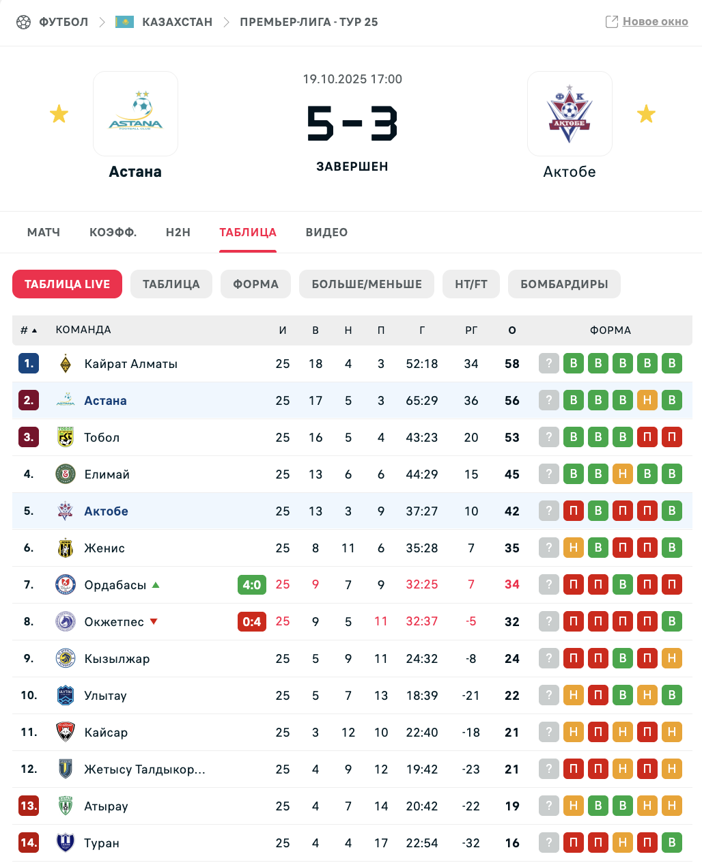Open the Новое окно link

(x=655, y=22)
